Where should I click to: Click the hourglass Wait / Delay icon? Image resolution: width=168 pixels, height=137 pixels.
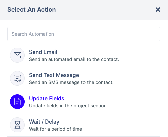[17, 125]
